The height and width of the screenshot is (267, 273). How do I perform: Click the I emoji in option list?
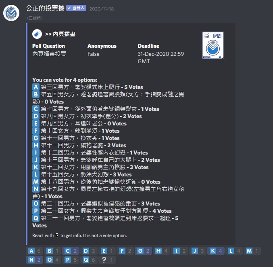(36, 153)
